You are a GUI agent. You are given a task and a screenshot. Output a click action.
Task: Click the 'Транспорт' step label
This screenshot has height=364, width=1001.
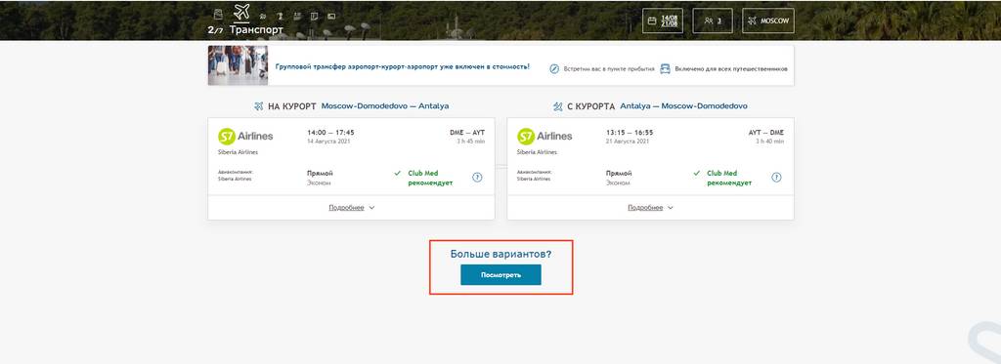click(x=256, y=30)
